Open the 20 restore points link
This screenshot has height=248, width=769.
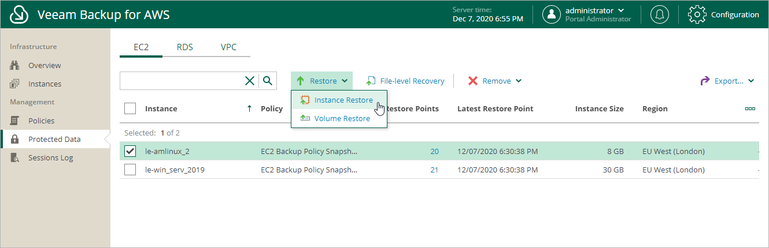[434, 151]
